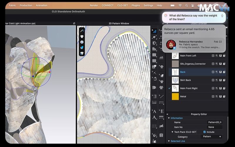The width and height of the screenshot is (235, 147).
Task: Click the arrow icon beside Property Editor title
Action: [167, 114]
